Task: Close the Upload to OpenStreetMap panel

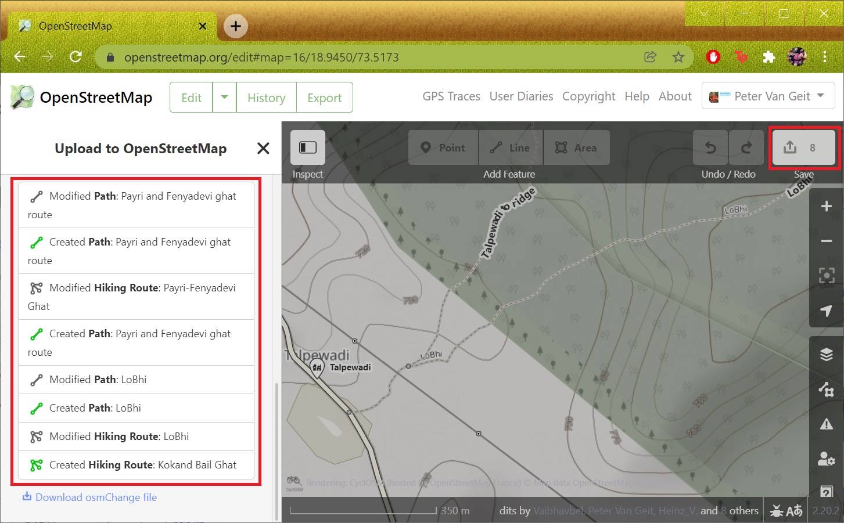Action: (x=263, y=149)
